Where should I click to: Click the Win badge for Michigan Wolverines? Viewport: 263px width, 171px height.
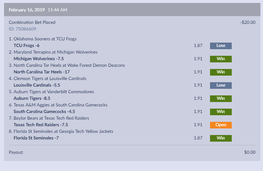[x=221, y=59]
